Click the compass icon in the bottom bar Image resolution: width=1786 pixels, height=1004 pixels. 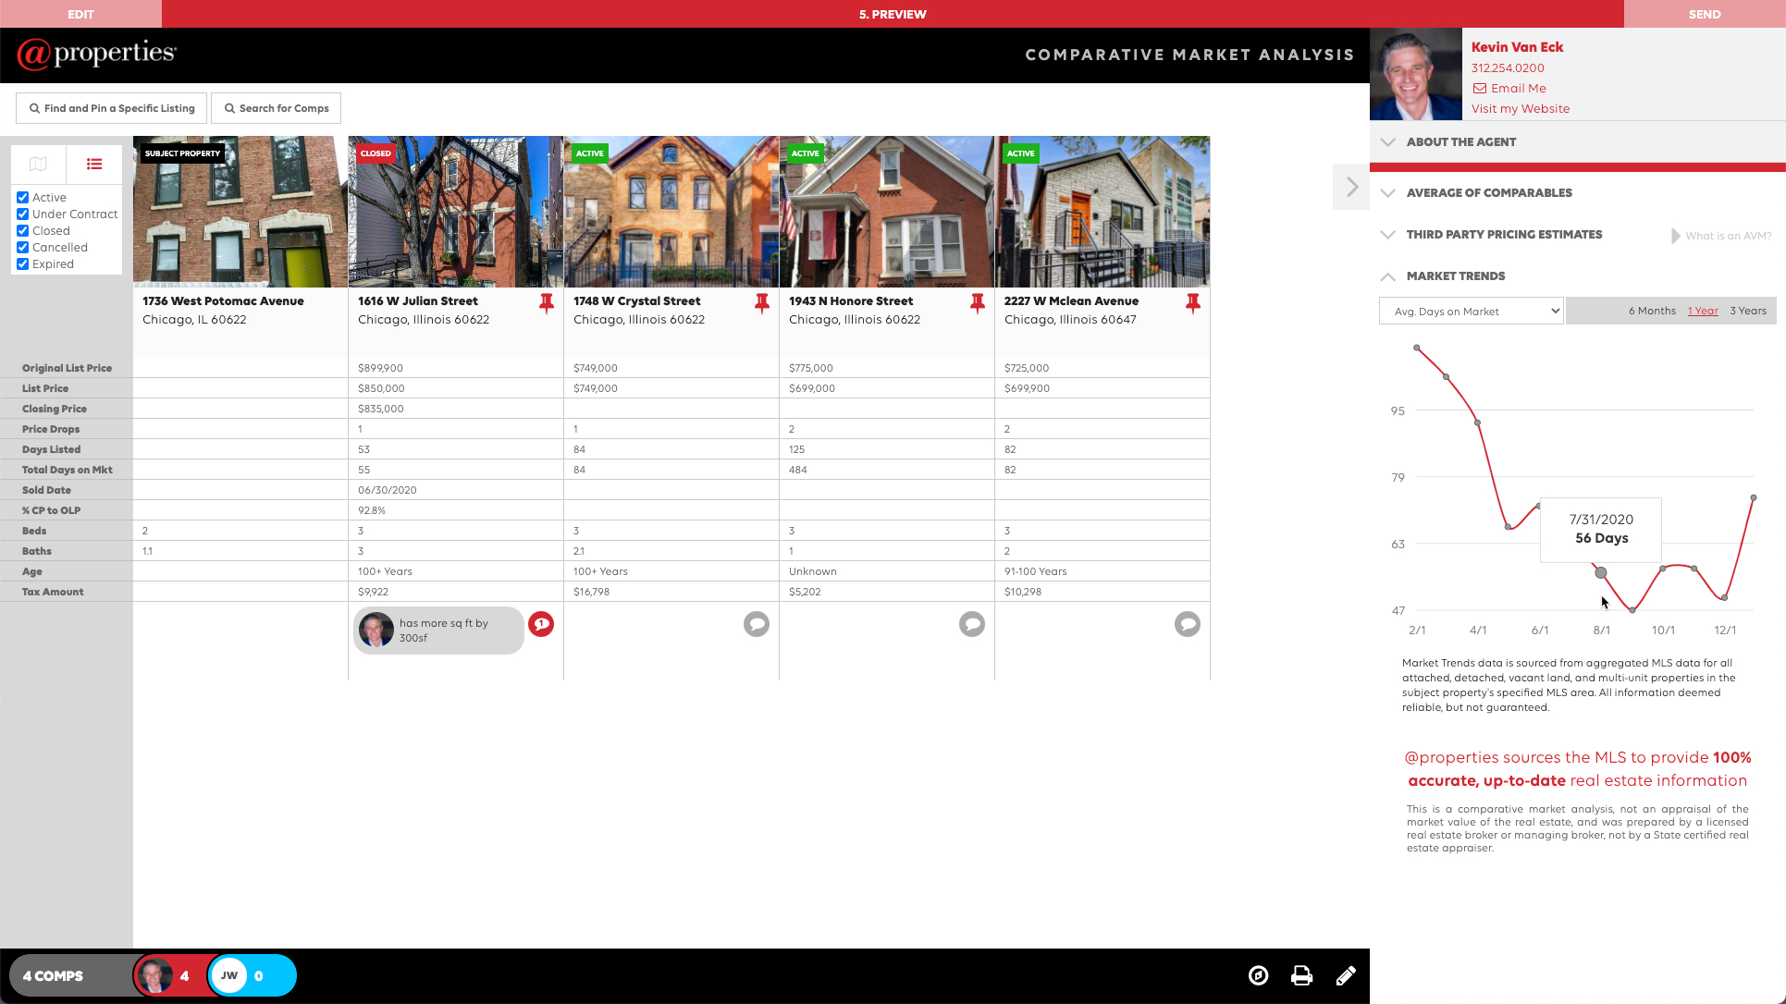(x=1258, y=975)
